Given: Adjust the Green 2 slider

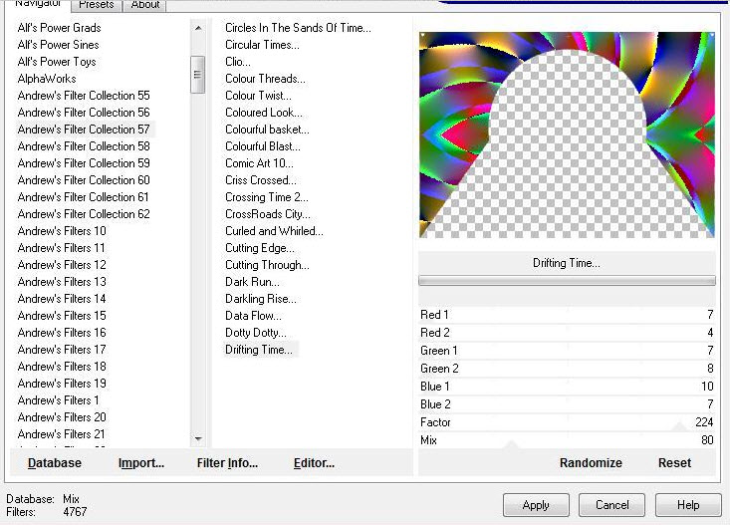Looking at the screenshot, I should point(567,369).
